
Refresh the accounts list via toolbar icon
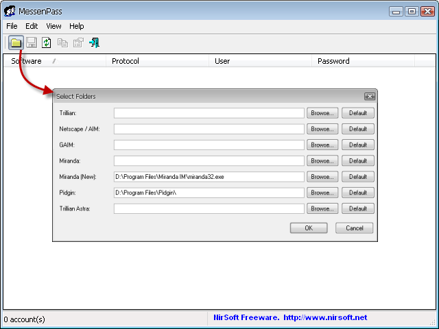[x=47, y=42]
